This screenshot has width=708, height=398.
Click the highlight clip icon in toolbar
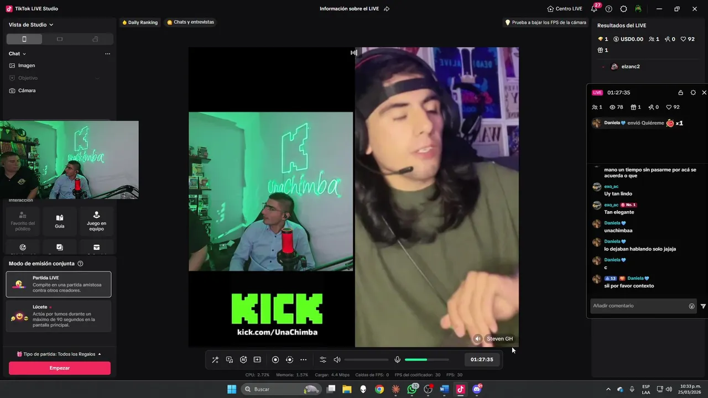257,360
